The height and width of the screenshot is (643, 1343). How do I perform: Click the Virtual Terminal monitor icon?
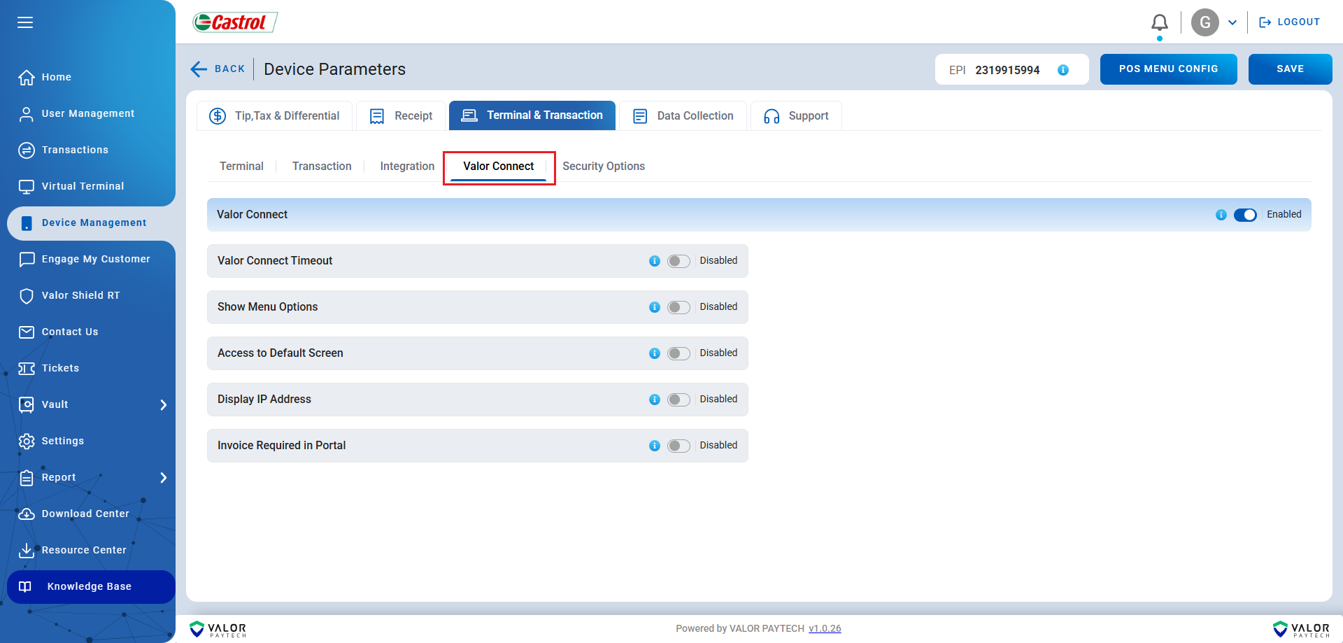(x=27, y=186)
